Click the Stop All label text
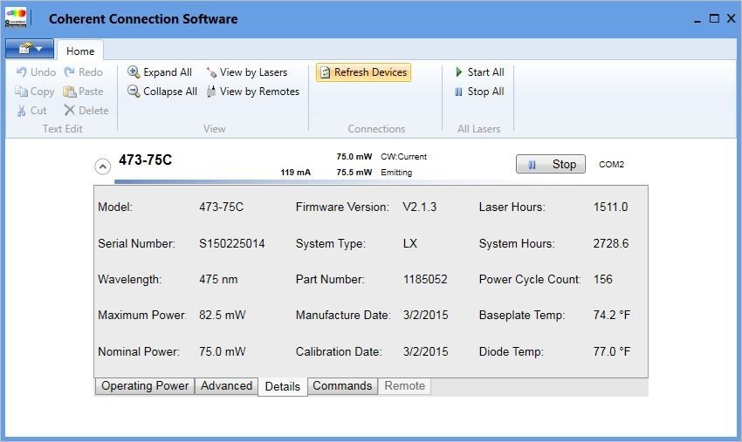 pos(485,92)
